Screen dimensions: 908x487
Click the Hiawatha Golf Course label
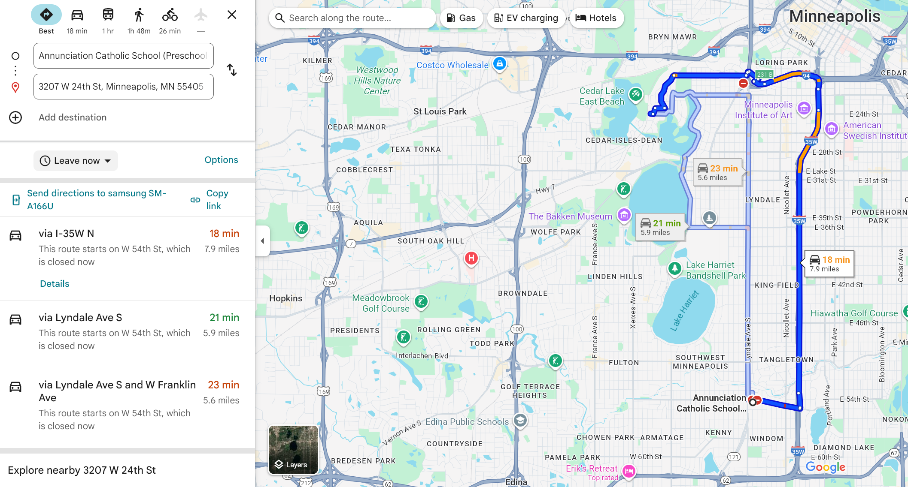(x=854, y=313)
